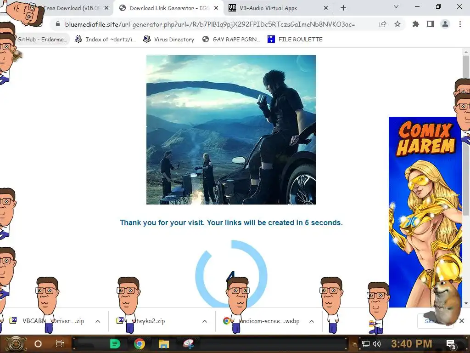This screenshot has width=470, height=353.
Task: Open the Index of ~dartz bookmark
Action: coord(106,40)
